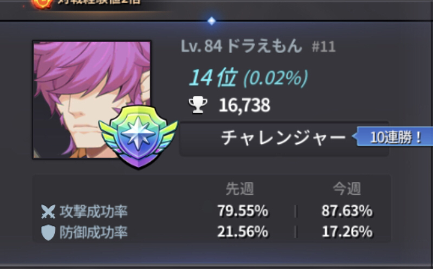Click the orange bonus icon at top left
Viewport: 433px width, 269px height.
coord(42,3)
